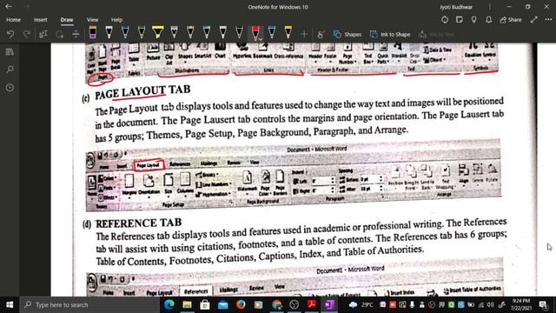
Task: Show the notebooks navigation pane
Action: [x=10, y=52]
